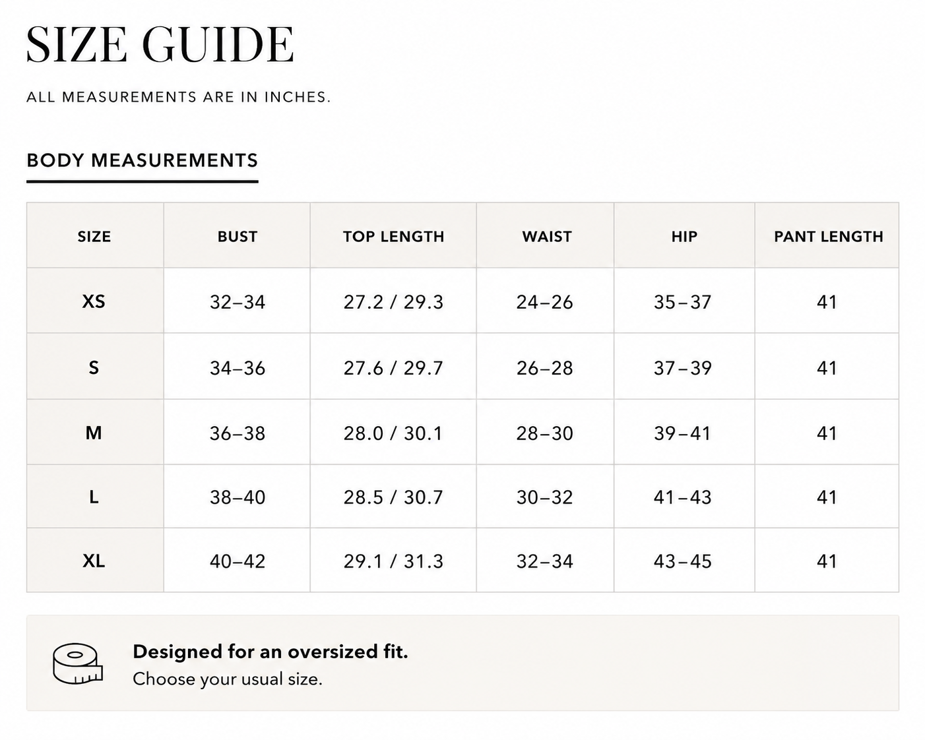
Task: Click the 30–32 waist cell for L
Action: click(x=545, y=497)
